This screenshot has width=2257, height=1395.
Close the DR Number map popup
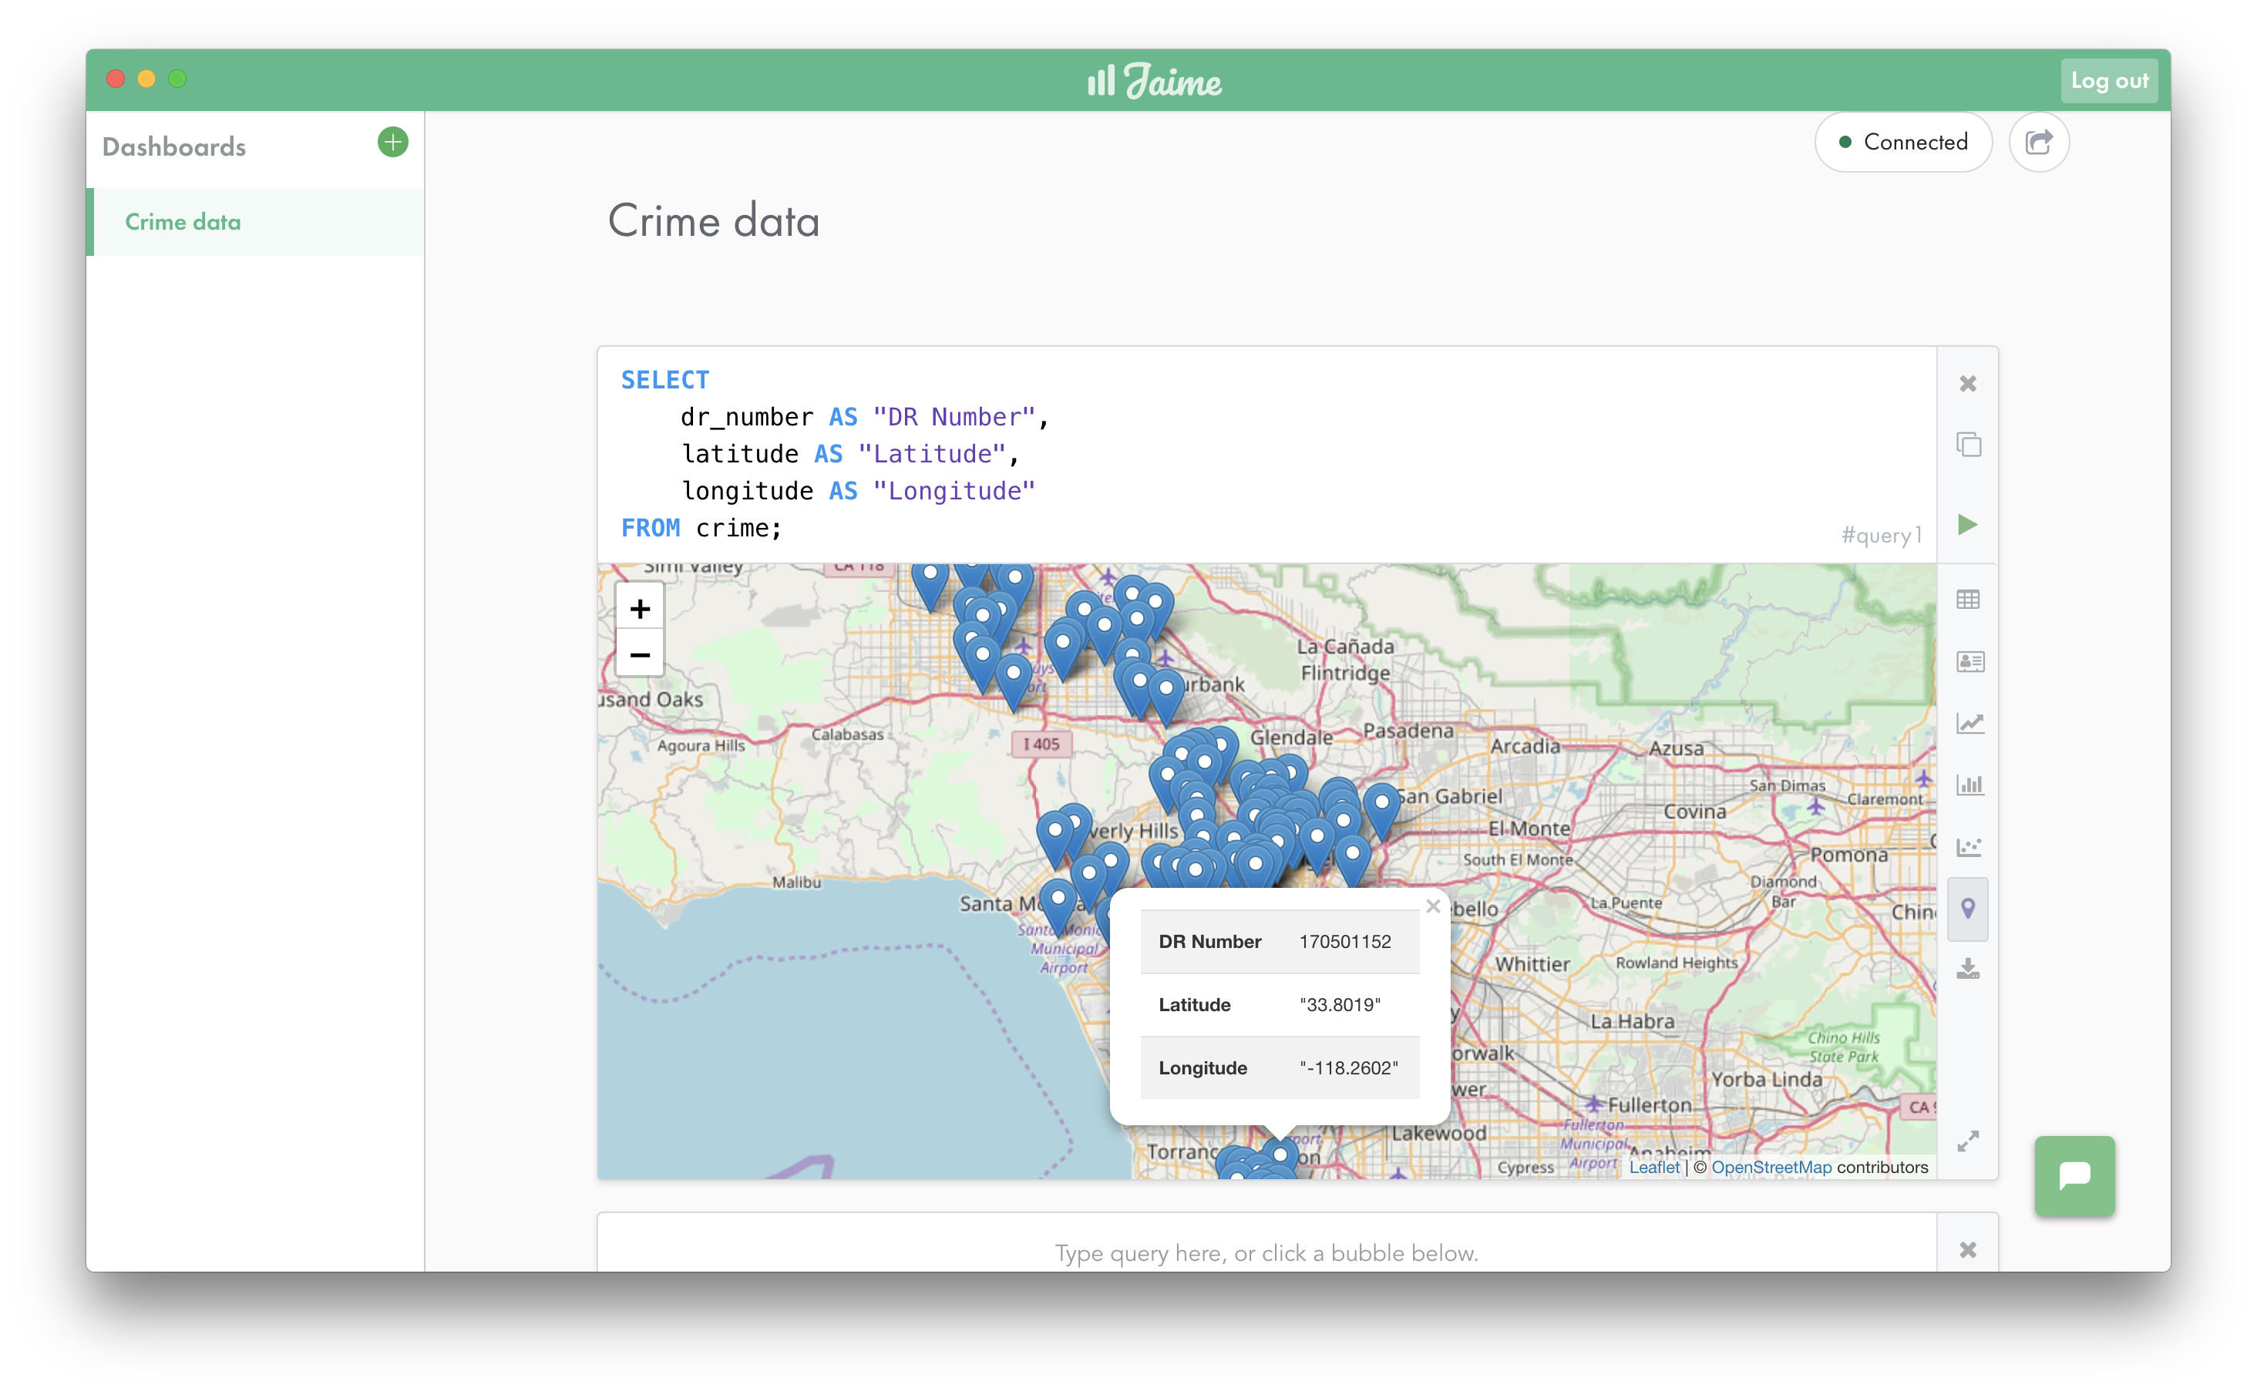1432,907
